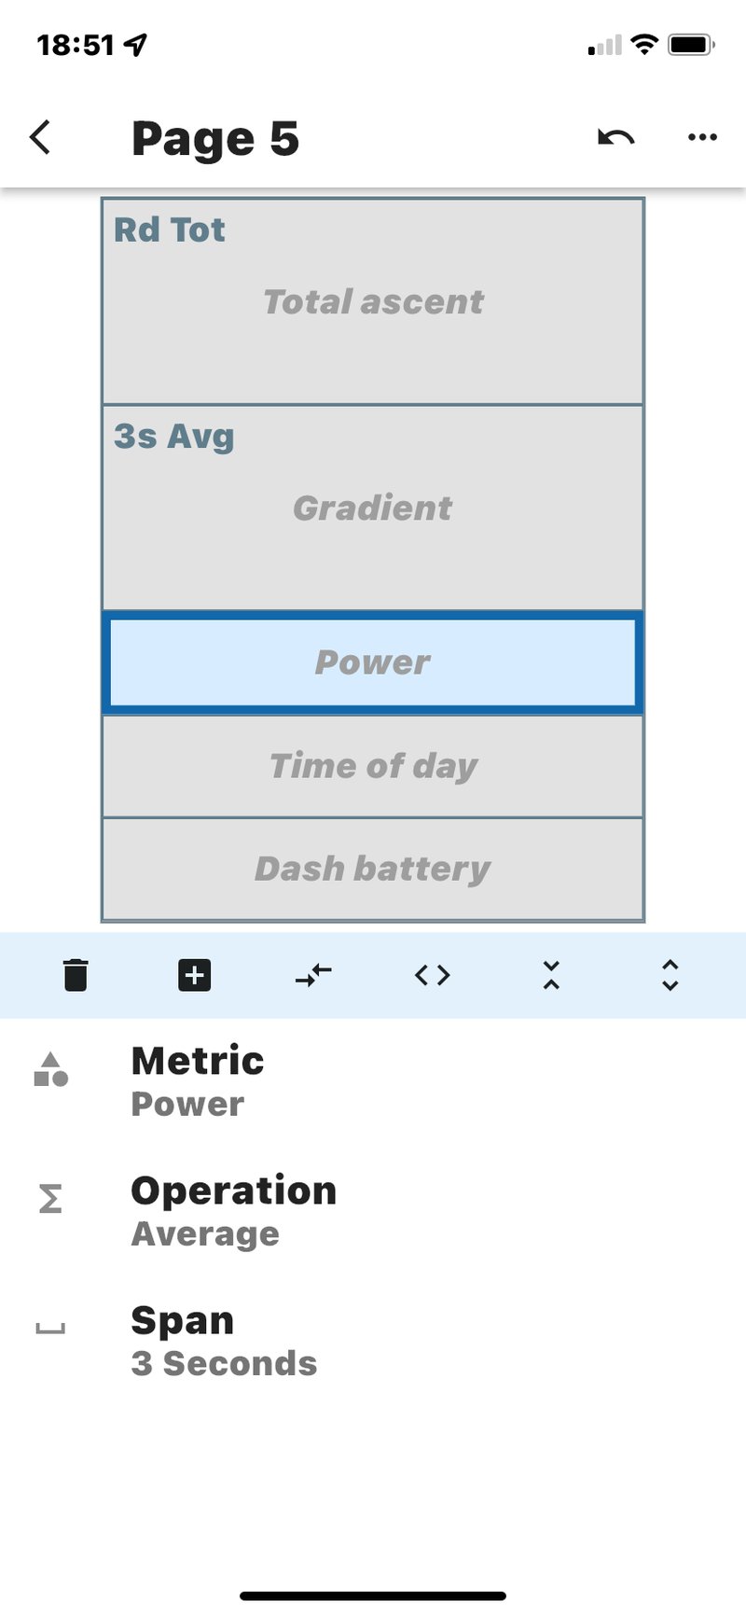Tap the horizontal angle brackets icon
The width and height of the screenshot is (746, 1615).
[433, 975]
